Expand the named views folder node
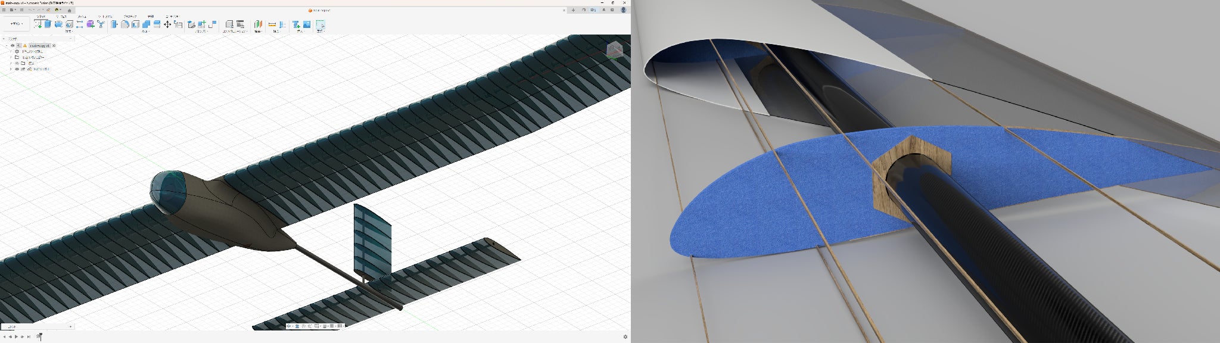The image size is (1220, 343). (x=11, y=57)
